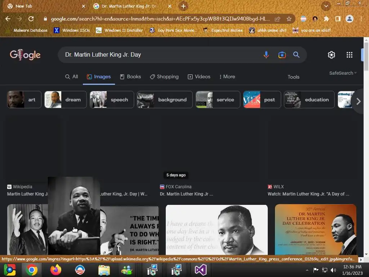Image resolution: width=369 pixels, height=277 pixels.
Task: Open the 'I have a dream' quote image
Action: click(217, 230)
